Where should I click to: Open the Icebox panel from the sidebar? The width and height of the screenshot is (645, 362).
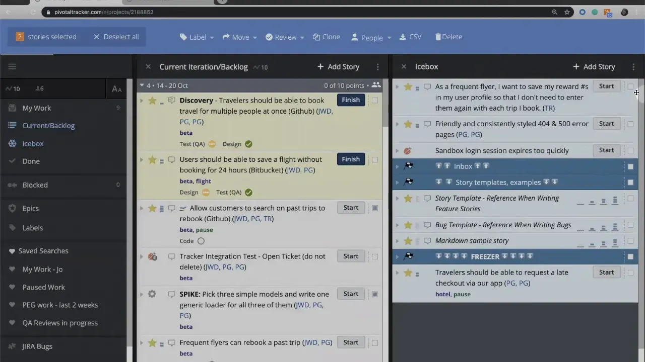(x=33, y=143)
